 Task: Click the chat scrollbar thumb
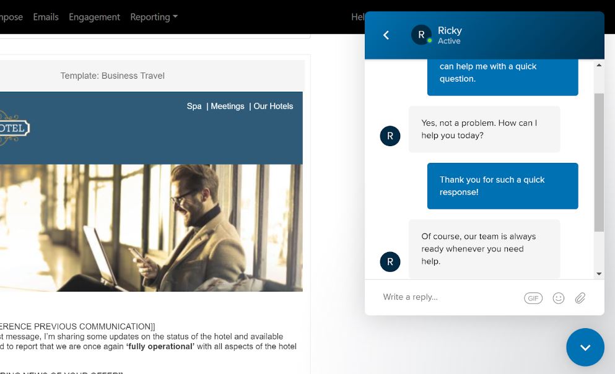(x=599, y=162)
